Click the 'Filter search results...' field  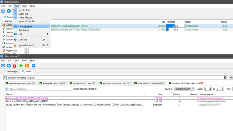click(39, 89)
